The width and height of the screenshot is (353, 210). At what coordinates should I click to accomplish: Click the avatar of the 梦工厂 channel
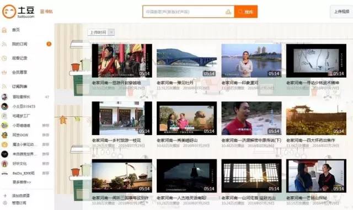4,116
